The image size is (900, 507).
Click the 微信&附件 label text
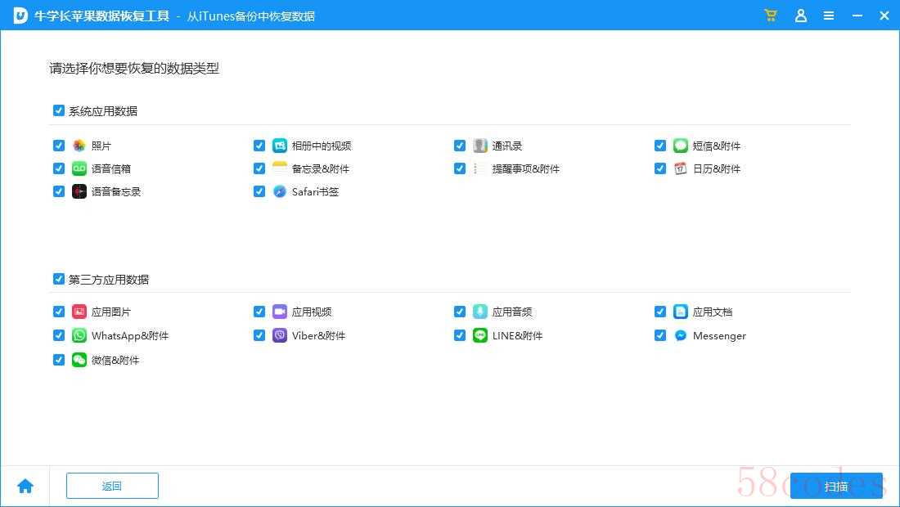coord(115,360)
